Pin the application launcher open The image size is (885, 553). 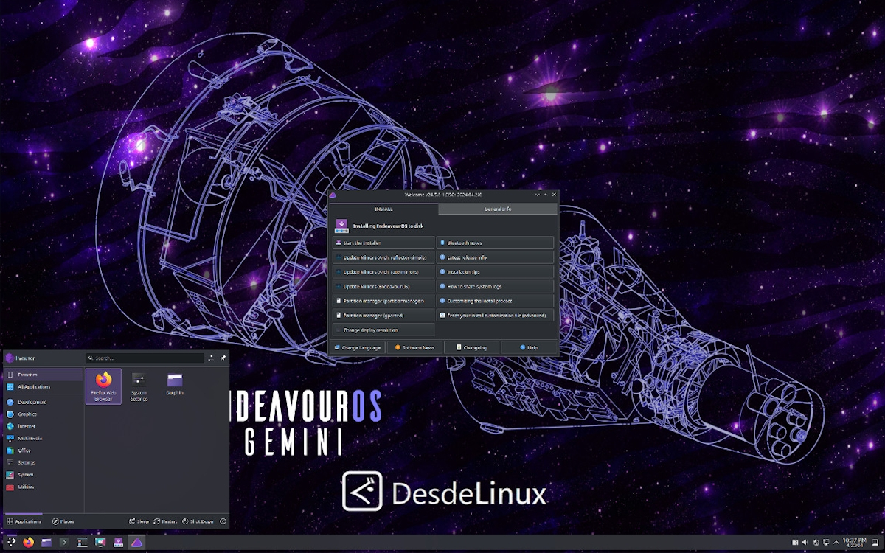[223, 358]
